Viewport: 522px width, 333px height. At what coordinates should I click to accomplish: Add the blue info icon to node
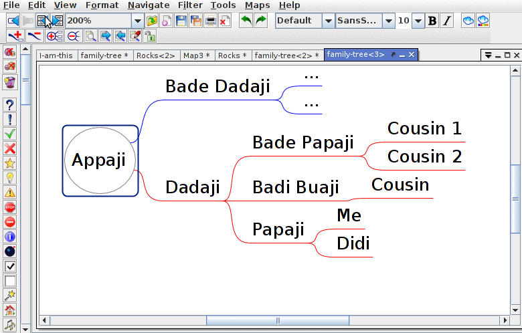coord(10,237)
